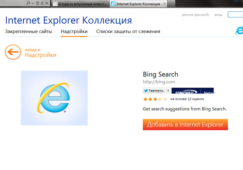This screenshot has width=243, height=170.
Task: Rate with the second star
Action: click(x=150, y=99)
